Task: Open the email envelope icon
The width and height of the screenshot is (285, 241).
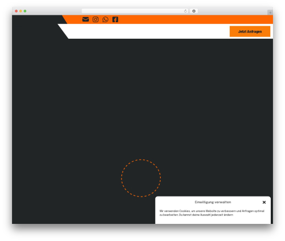Action: tap(85, 19)
